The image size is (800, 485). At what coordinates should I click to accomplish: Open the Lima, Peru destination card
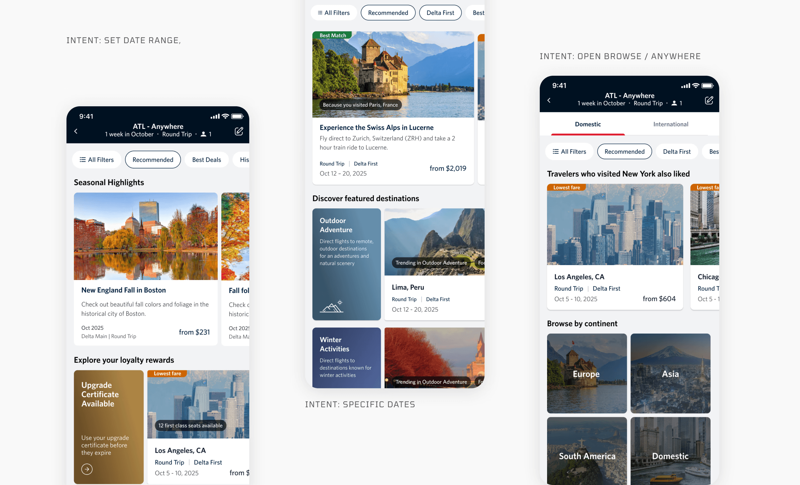tap(408, 287)
